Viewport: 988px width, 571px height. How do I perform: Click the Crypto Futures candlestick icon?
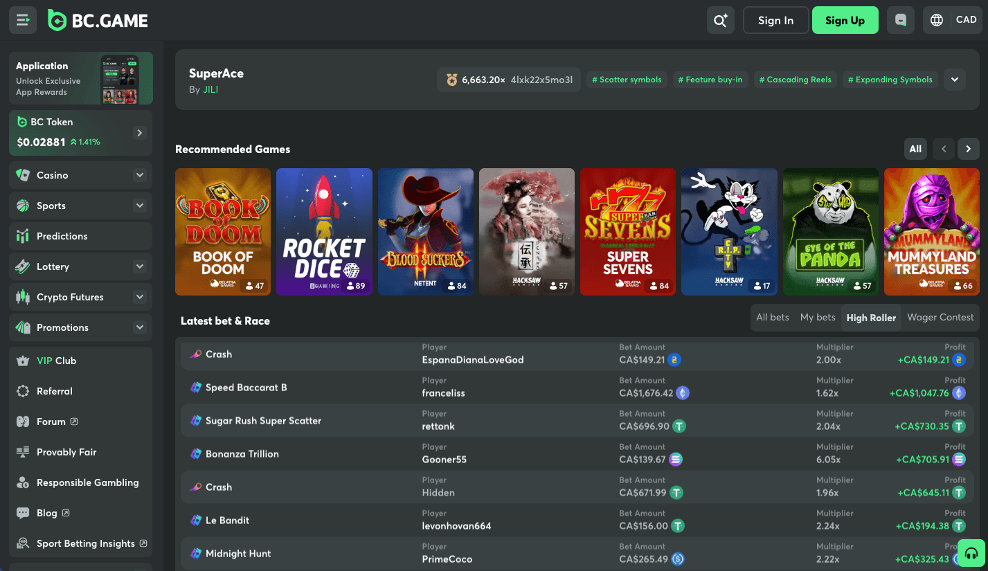(23, 297)
